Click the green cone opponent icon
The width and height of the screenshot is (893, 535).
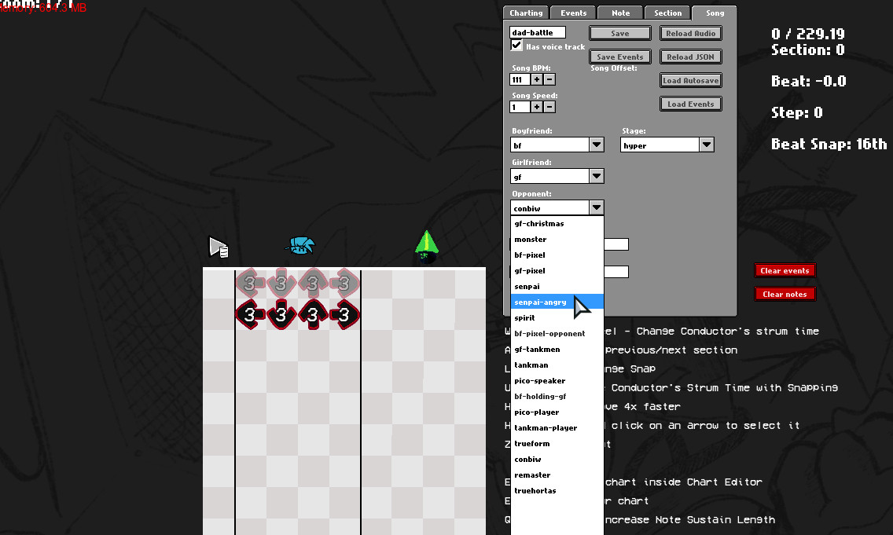[x=427, y=247]
